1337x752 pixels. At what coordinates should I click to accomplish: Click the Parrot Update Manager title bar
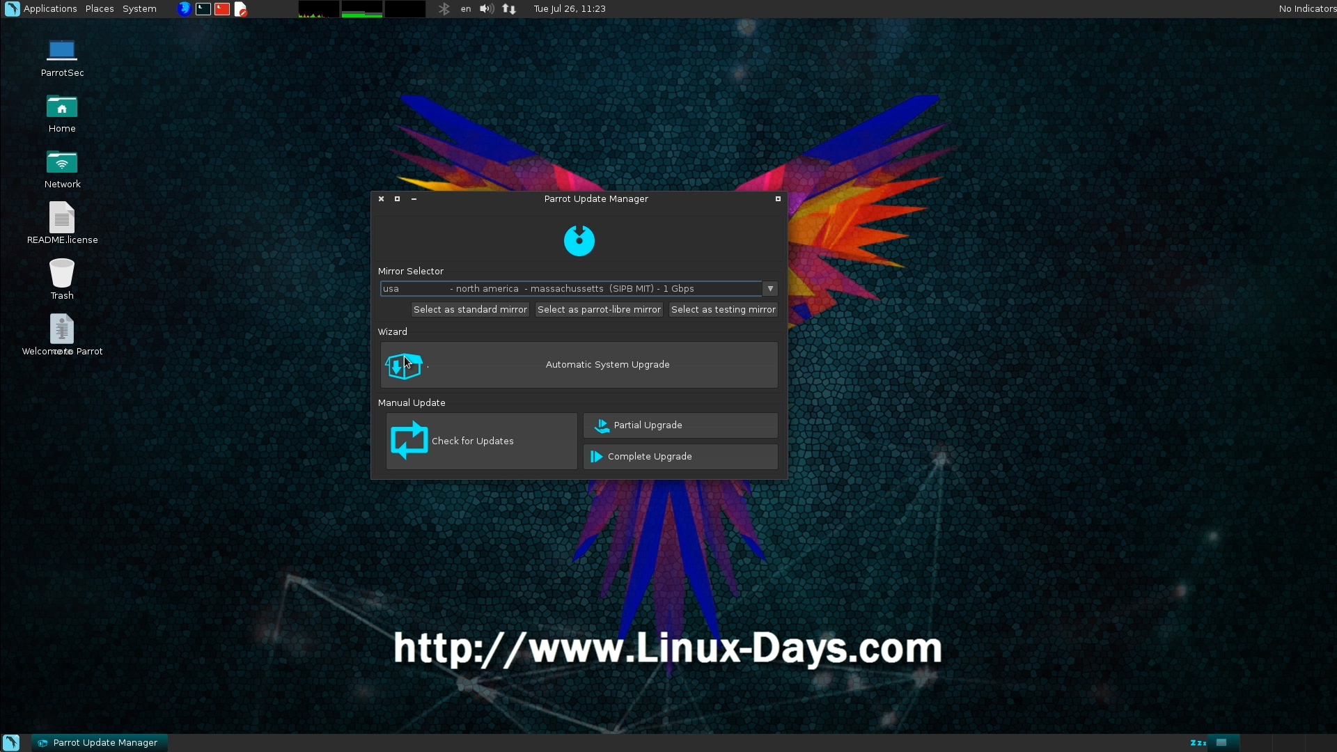click(x=579, y=199)
